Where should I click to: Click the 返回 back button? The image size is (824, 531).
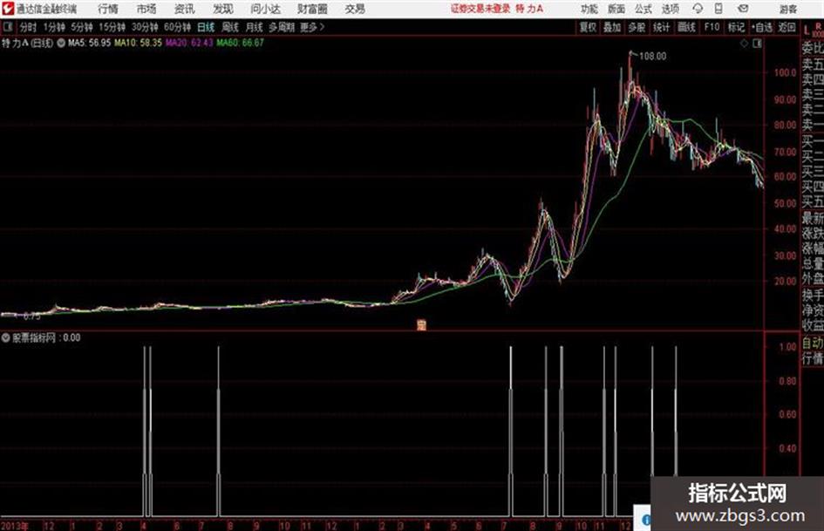click(787, 27)
